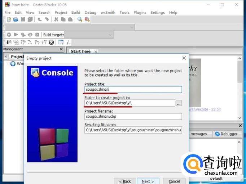Click the Next button in wizard

pyautogui.click(x=148, y=181)
